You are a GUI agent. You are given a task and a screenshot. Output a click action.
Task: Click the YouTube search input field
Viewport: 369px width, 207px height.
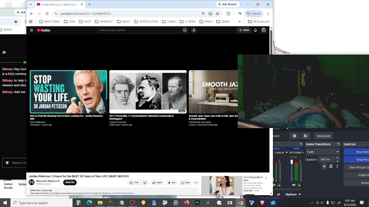tap(140, 30)
